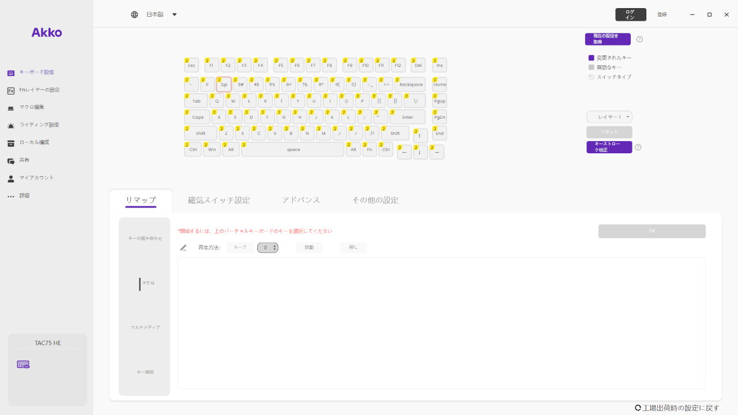Click restore factory settings link

point(677,408)
